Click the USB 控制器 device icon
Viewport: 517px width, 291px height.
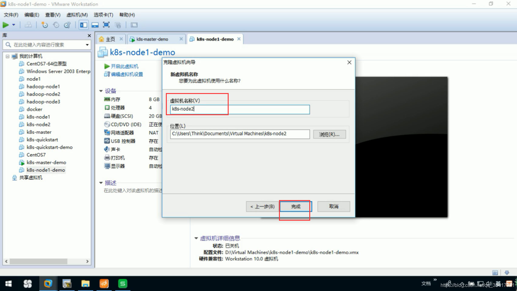point(107,141)
